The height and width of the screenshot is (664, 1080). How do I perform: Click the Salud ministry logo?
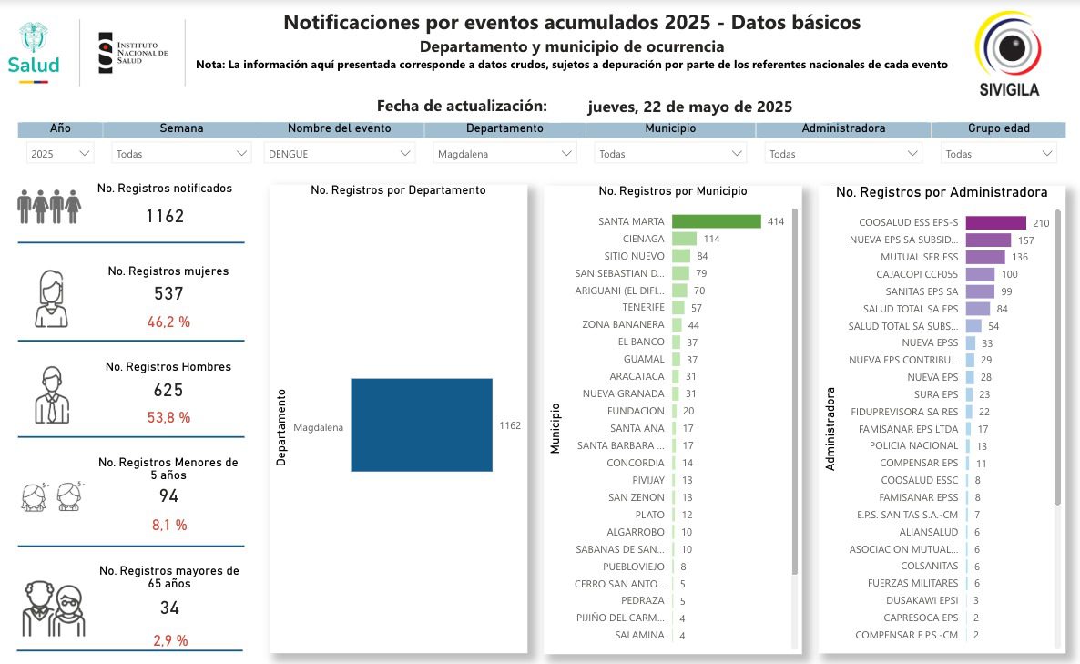[34, 53]
